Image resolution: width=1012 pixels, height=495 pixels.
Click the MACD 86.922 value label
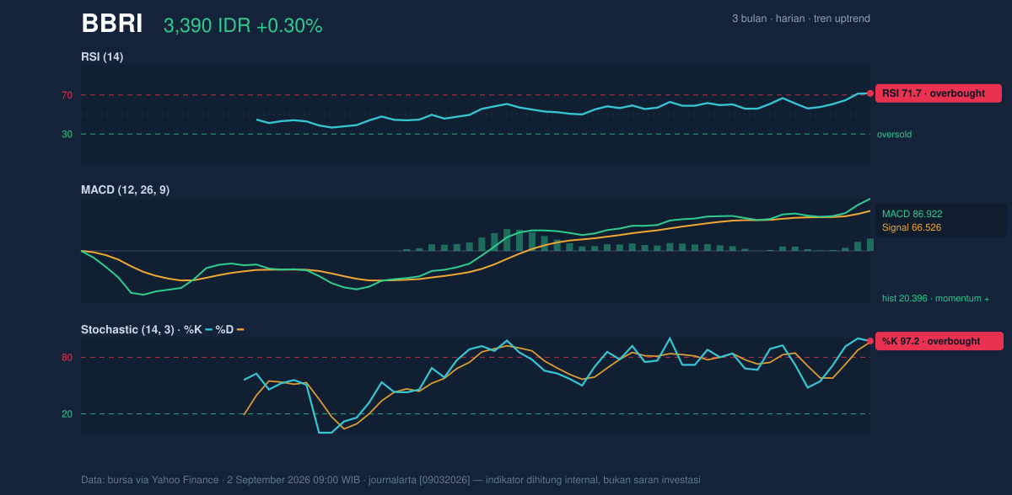912,214
